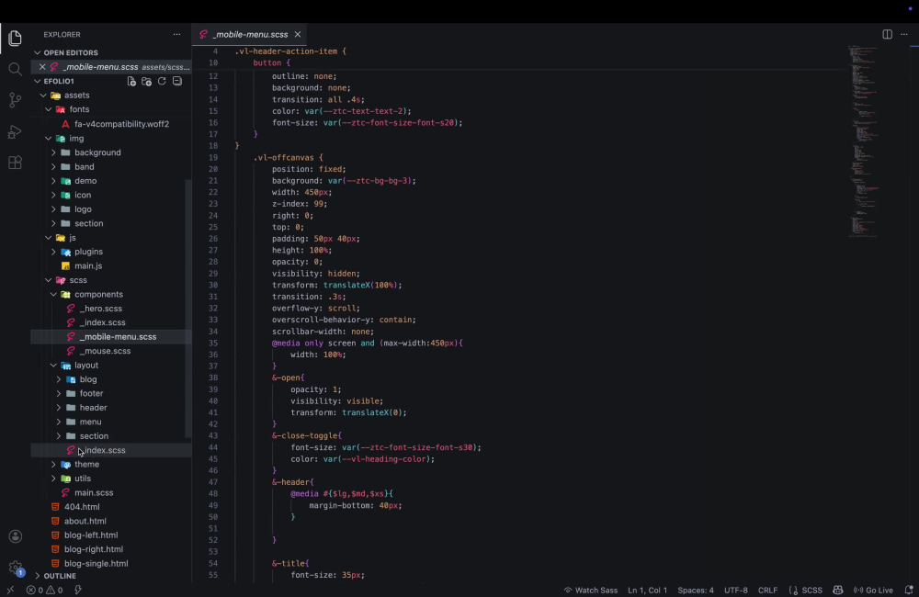Click line number 38 in the gutter

tap(213, 377)
